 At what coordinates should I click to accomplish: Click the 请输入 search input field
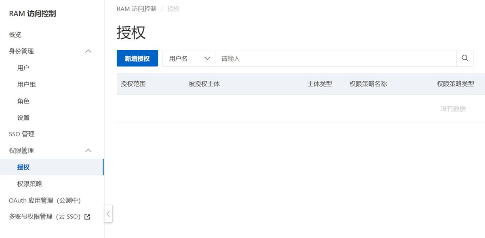335,59
